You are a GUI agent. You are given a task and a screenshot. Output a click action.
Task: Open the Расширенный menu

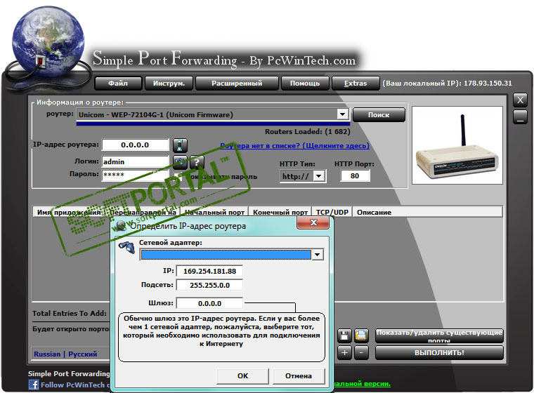tap(237, 84)
